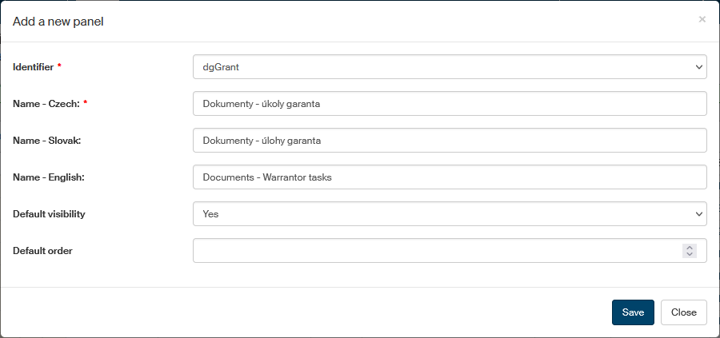Select the Name - English input box
The image size is (720, 338).
(450, 177)
